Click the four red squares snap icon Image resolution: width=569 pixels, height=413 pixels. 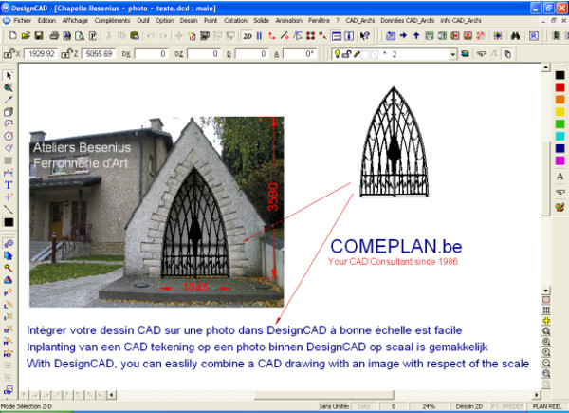(x=310, y=35)
